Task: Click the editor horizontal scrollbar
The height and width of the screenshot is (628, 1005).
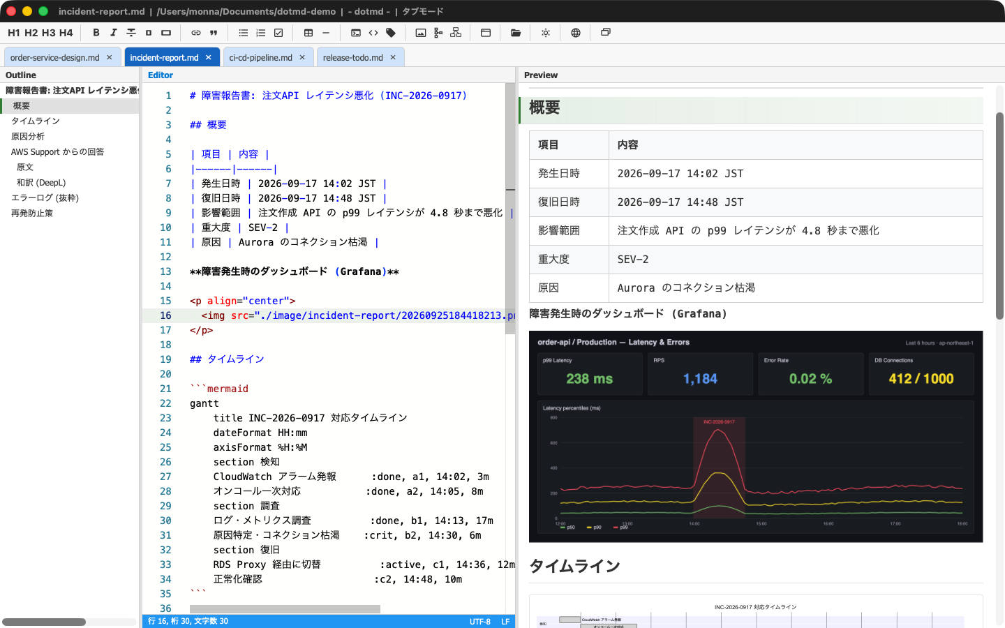Action: (285, 609)
